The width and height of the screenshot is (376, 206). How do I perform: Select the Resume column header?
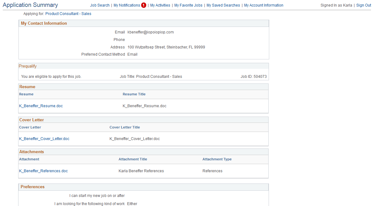click(26, 94)
